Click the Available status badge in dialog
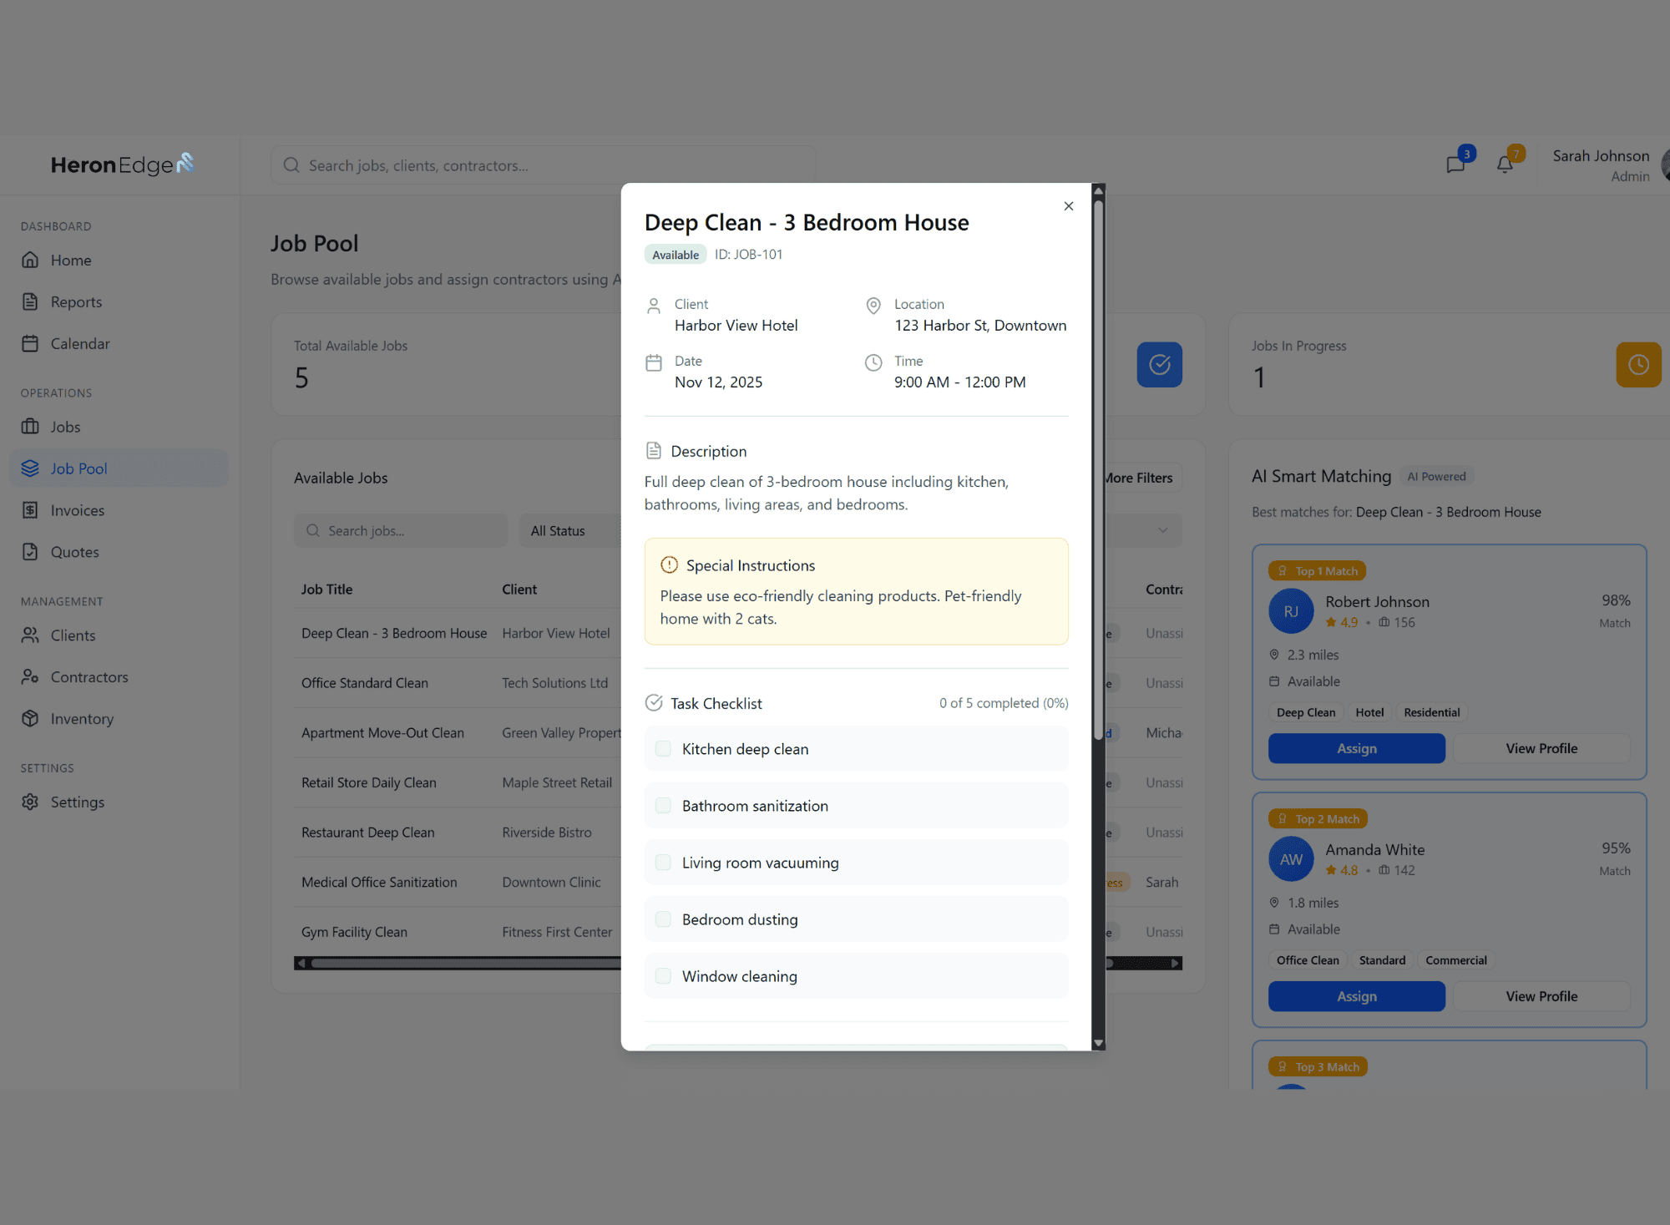This screenshot has height=1225, width=1670. tap(676, 255)
